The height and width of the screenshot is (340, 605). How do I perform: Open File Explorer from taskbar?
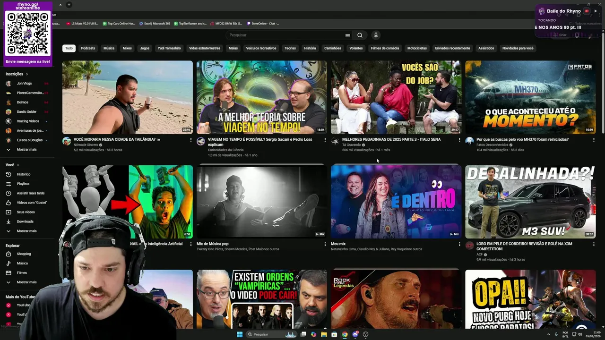pyautogui.click(x=324, y=334)
